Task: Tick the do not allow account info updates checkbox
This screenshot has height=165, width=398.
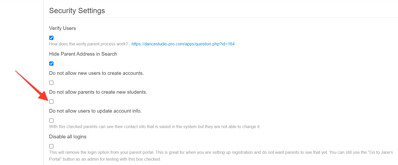Action: coord(51,120)
